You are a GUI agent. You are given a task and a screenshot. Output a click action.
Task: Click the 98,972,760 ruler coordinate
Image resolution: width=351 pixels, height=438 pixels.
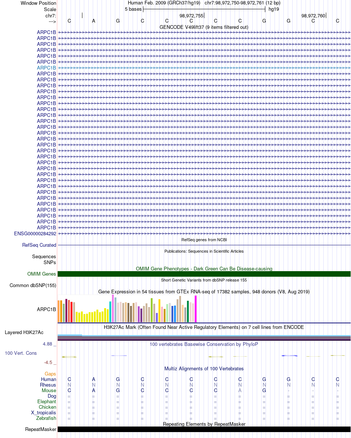[313, 16]
